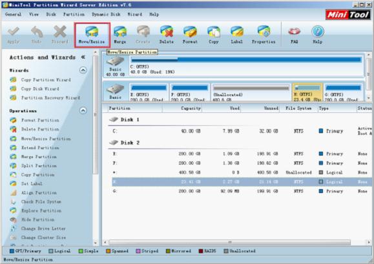Select the F: row in partition list

[x=242, y=163]
